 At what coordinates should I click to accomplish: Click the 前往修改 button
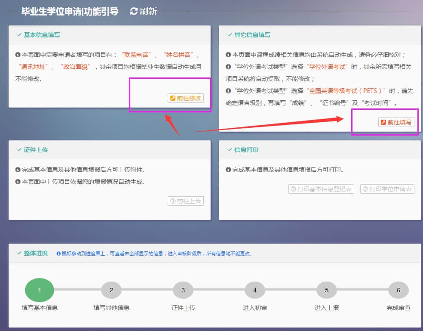(185, 98)
